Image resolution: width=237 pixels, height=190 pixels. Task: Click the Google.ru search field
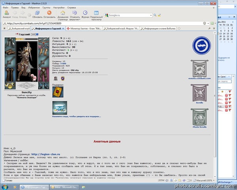(x=129, y=15)
